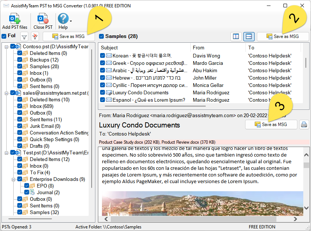Click the condo landscape image in preview
The height and width of the screenshot is (231, 311).
[202, 203]
